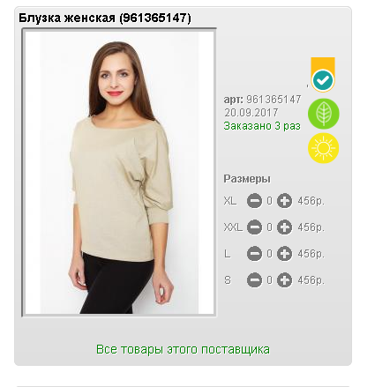The width and height of the screenshot is (375, 387).
Task: Click the S size quantity value
Action: pos(270,280)
